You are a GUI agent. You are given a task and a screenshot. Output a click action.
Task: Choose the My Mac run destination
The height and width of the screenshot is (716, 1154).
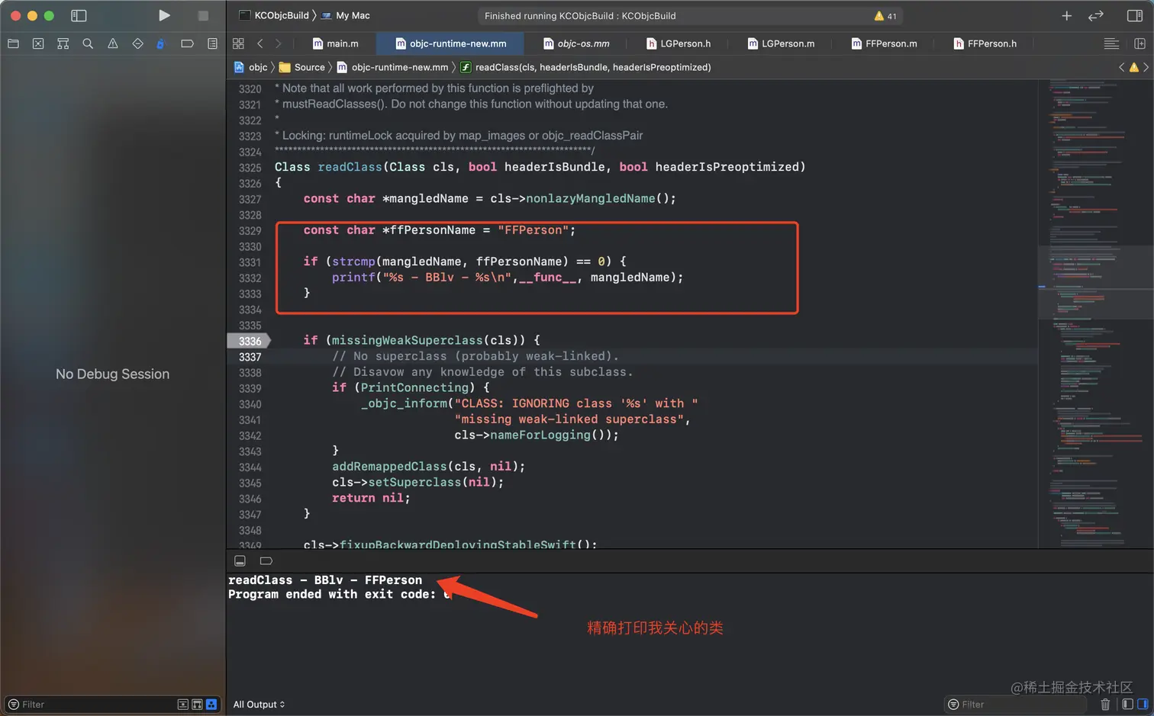tap(346, 15)
